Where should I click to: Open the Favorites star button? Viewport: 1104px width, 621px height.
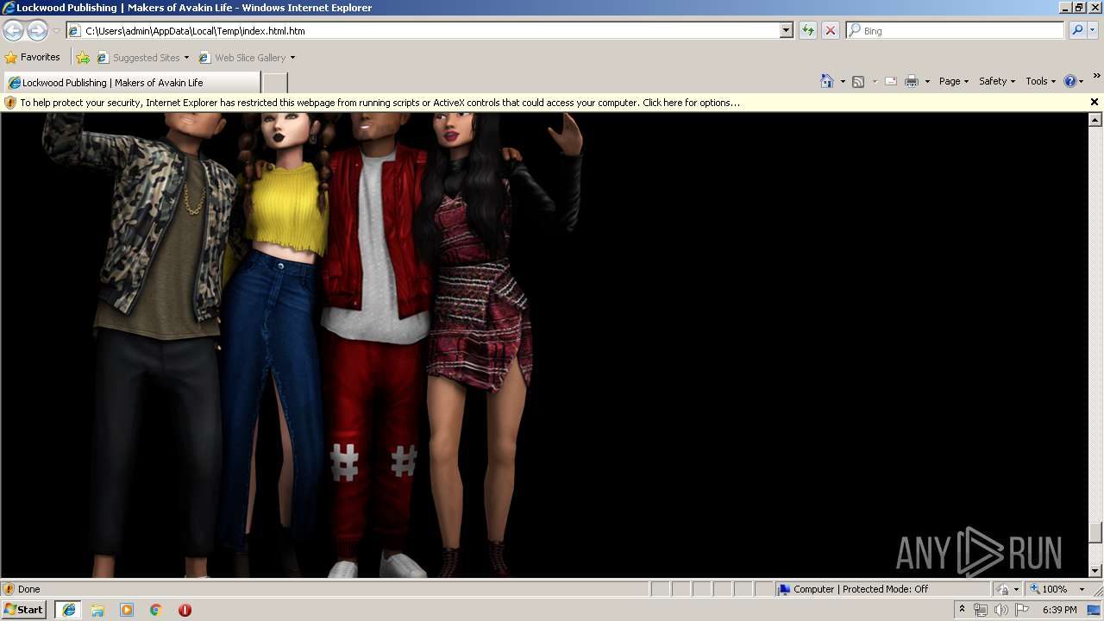pyautogui.click(x=33, y=58)
